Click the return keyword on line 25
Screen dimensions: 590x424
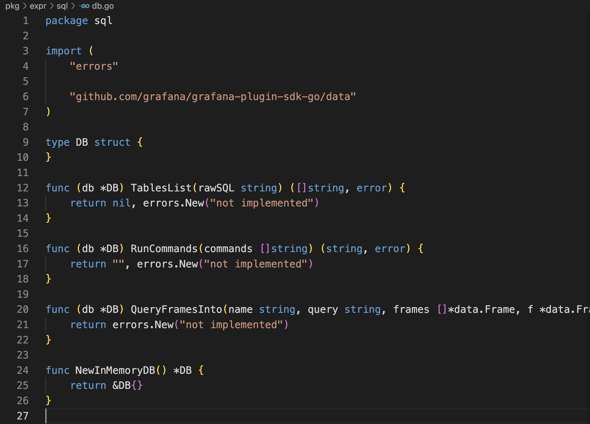[88, 385]
